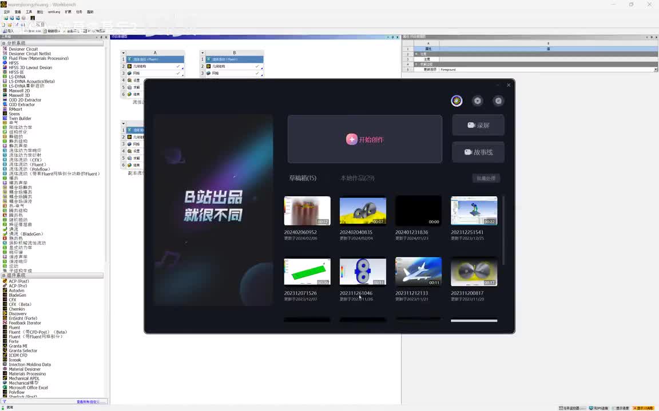Viewport: 659px width, 411px height.
Task: Switch to the 本地作品(29) tab
Action: coord(357,178)
